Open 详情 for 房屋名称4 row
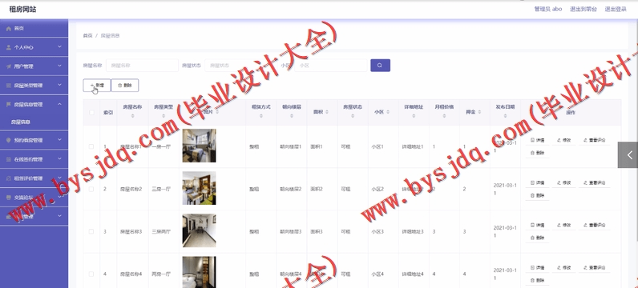 tap(538, 268)
